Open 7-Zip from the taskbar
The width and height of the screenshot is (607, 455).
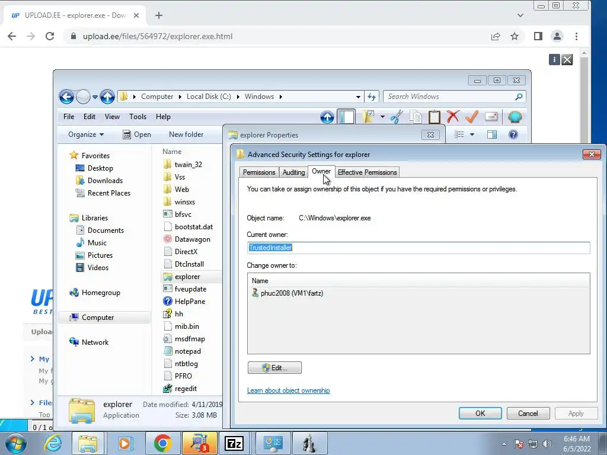pyautogui.click(x=234, y=443)
